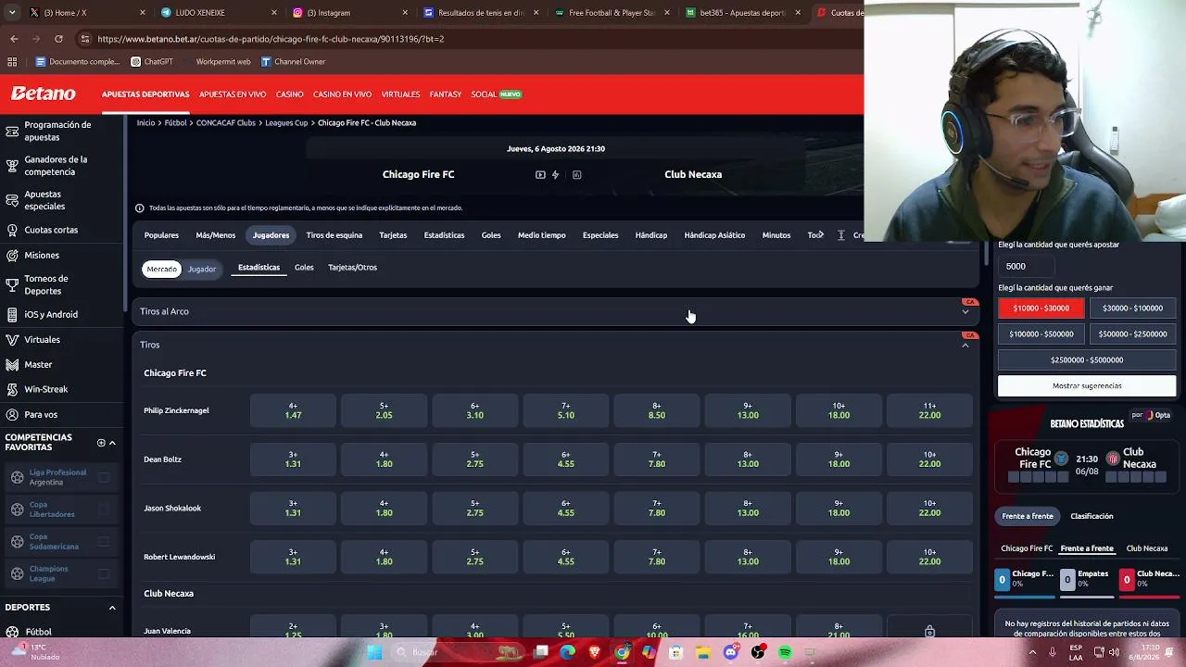Click the info icon beside the regulation-time notice
Image resolution: width=1186 pixels, height=667 pixels.
click(x=139, y=208)
